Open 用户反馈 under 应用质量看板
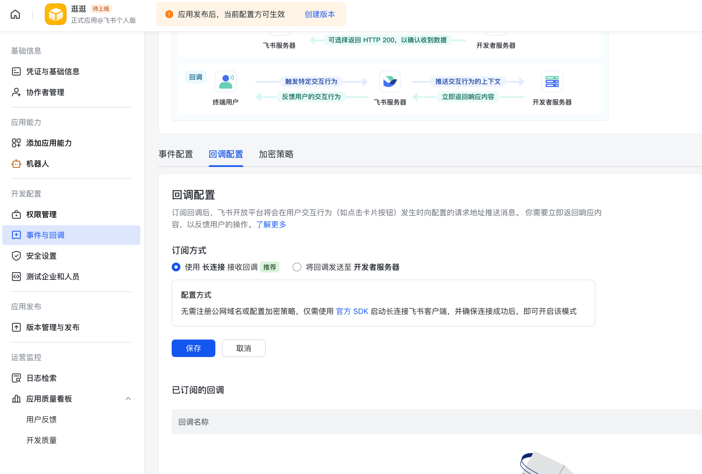This screenshot has height=474, width=702. click(41, 419)
